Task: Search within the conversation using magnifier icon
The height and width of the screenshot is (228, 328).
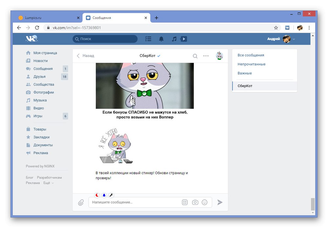Action: pos(195,56)
